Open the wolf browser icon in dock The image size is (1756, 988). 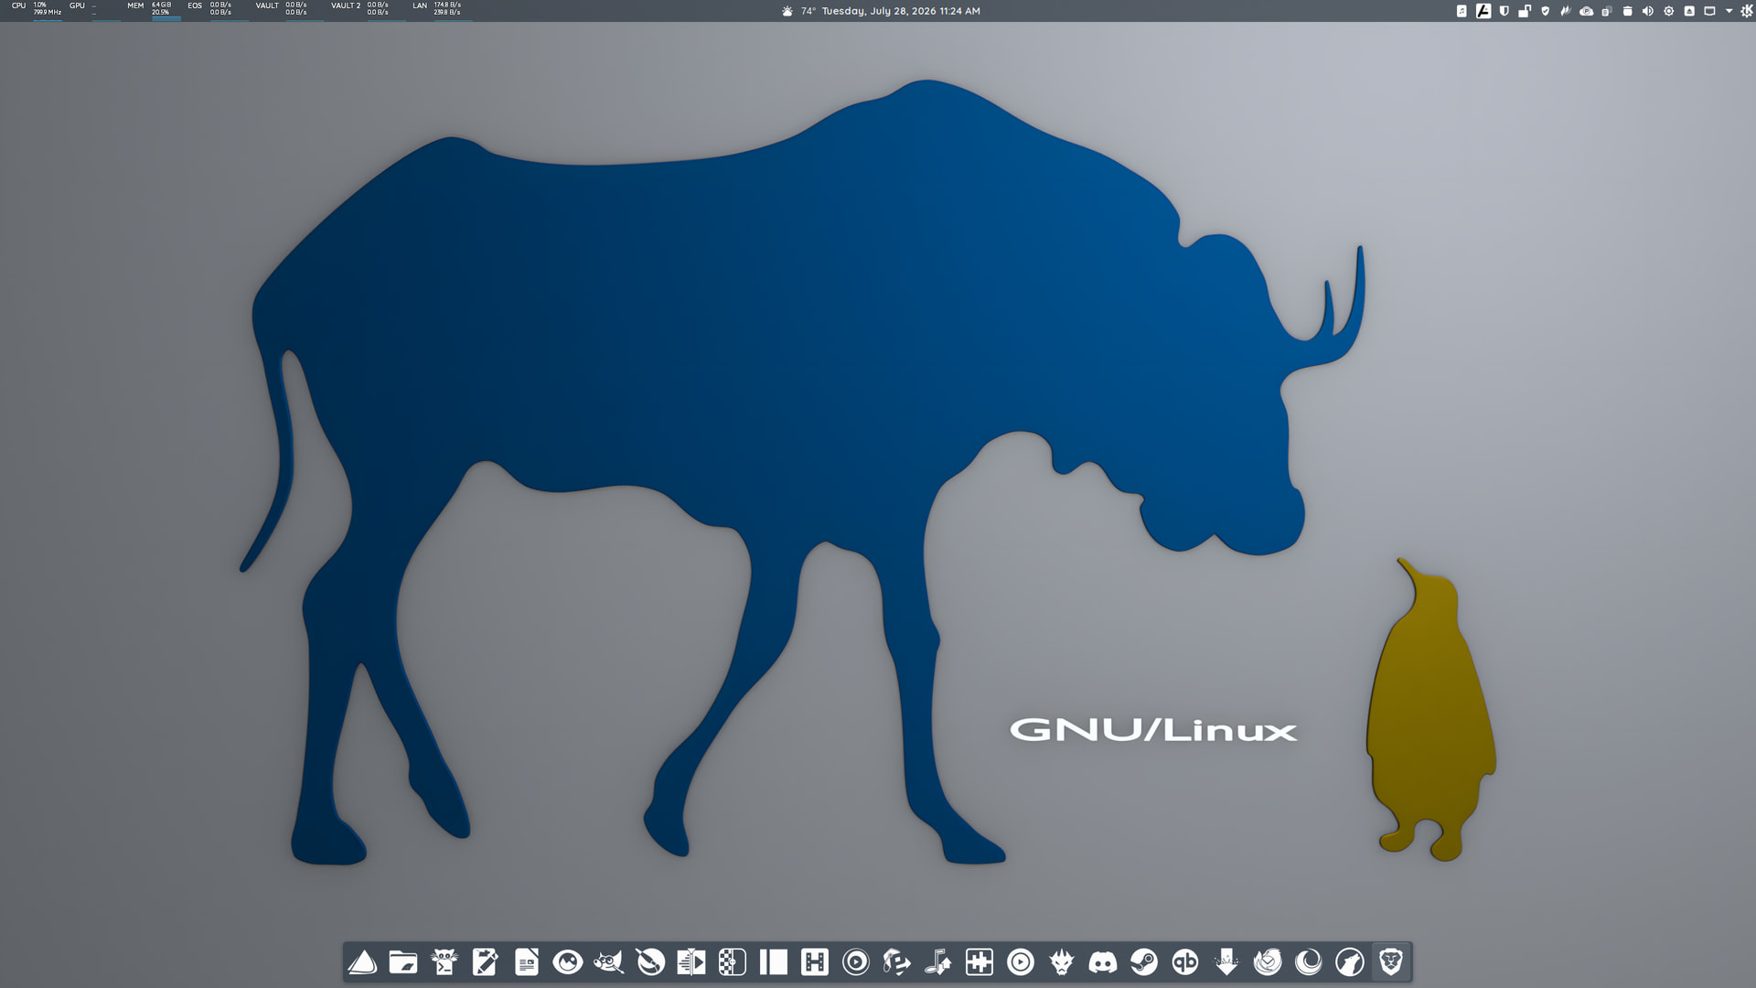1350,962
